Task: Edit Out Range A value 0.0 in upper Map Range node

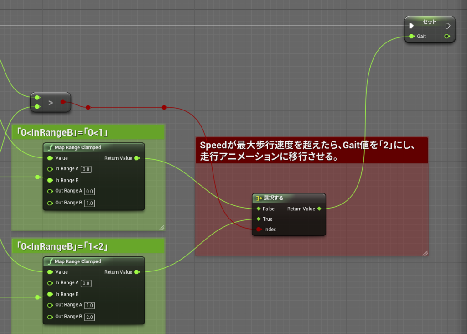Action: [x=90, y=191]
